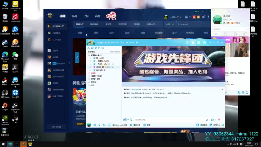Collapse the top channel node in tree
Viewport: 261px width, 147px height.
coord(89,55)
